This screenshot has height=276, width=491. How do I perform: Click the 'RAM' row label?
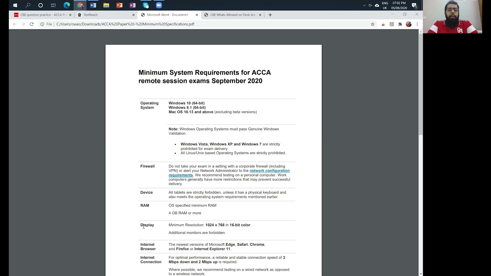coord(145,205)
